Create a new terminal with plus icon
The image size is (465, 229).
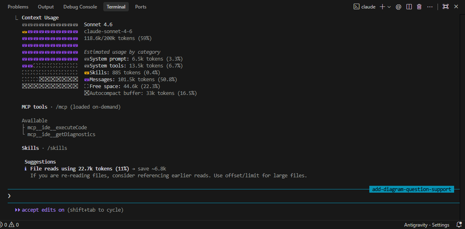383,7
